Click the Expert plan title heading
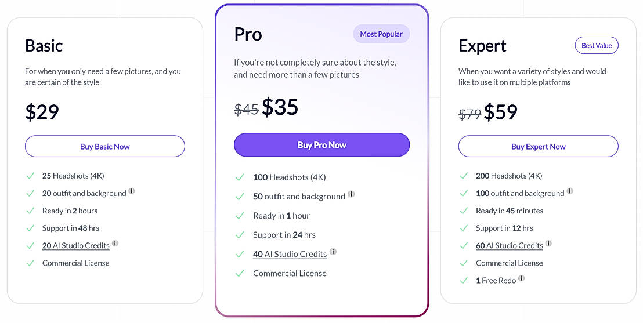 [x=482, y=46]
